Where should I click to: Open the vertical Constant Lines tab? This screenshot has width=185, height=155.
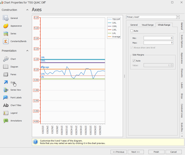click(x=182, y=111)
